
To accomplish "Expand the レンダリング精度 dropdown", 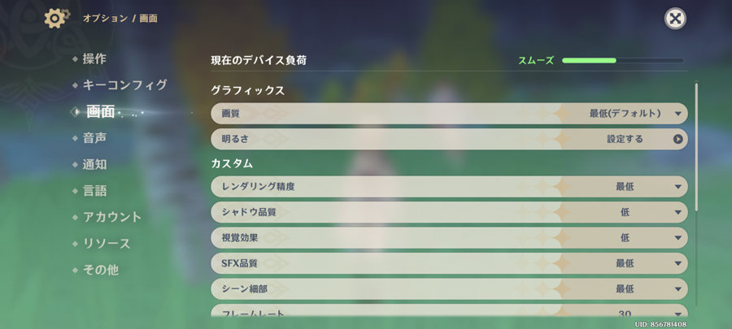I will 449,186.
